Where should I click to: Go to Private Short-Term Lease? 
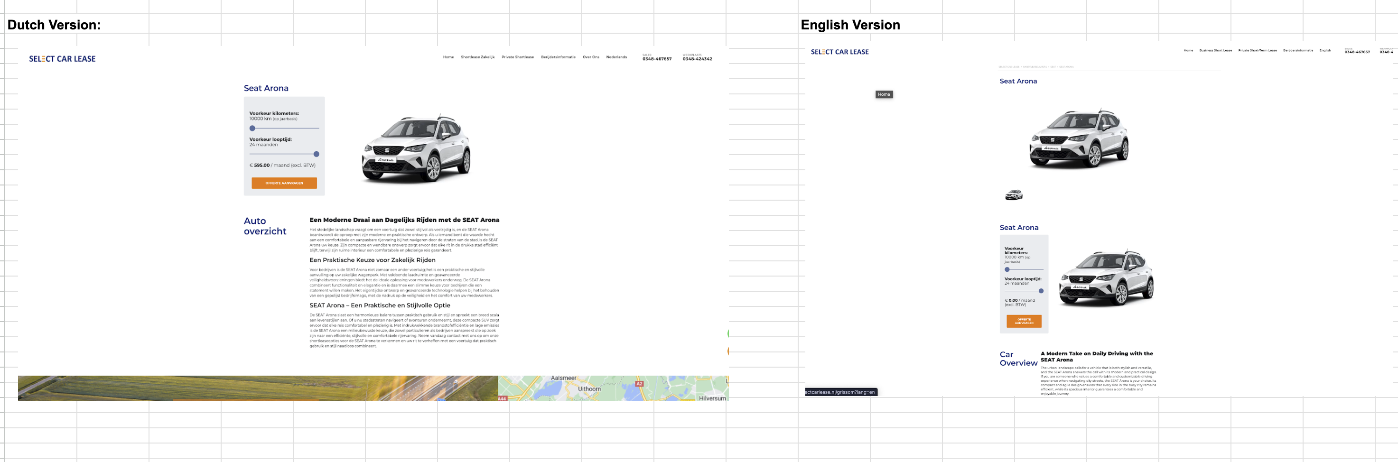click(x=1258, y=50)
